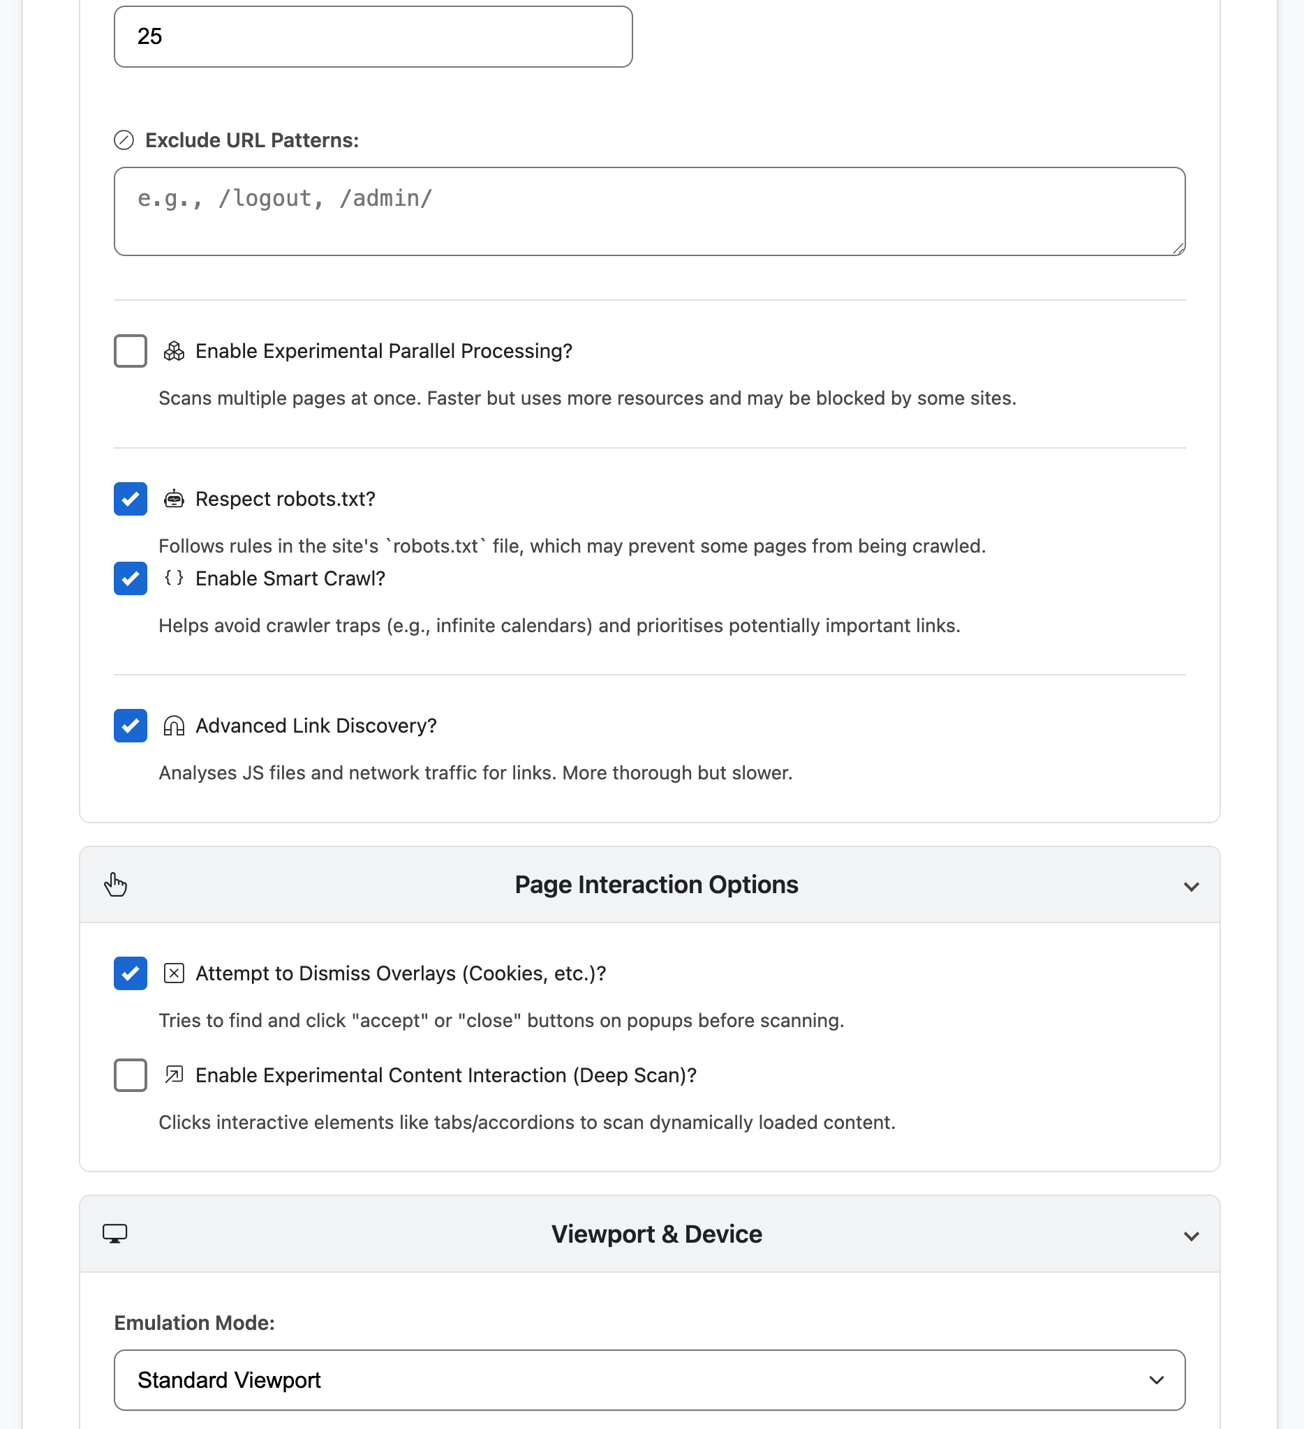Click the magnet icon for Advanced Link Discovery
Screen dimensions: 1304x1429
(174, 726)
